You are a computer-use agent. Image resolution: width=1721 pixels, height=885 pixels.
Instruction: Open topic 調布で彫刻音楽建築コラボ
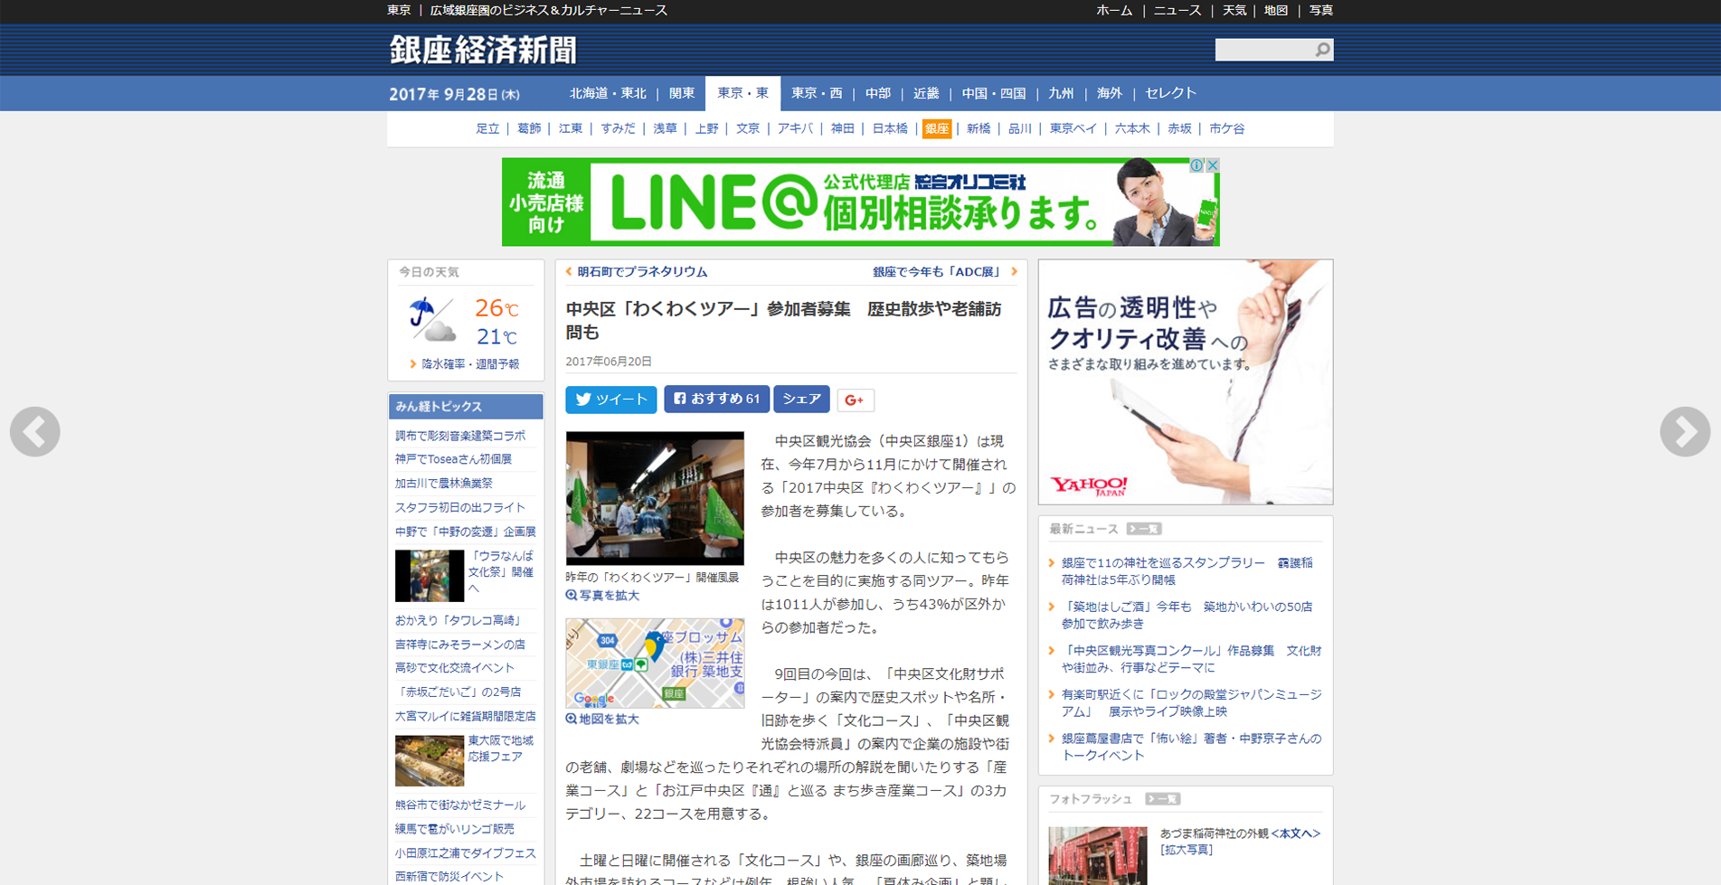click(x=460, y=436)
